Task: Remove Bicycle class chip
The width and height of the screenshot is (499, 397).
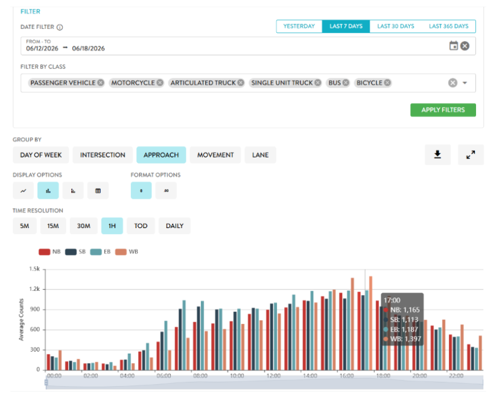Action: 387,83
